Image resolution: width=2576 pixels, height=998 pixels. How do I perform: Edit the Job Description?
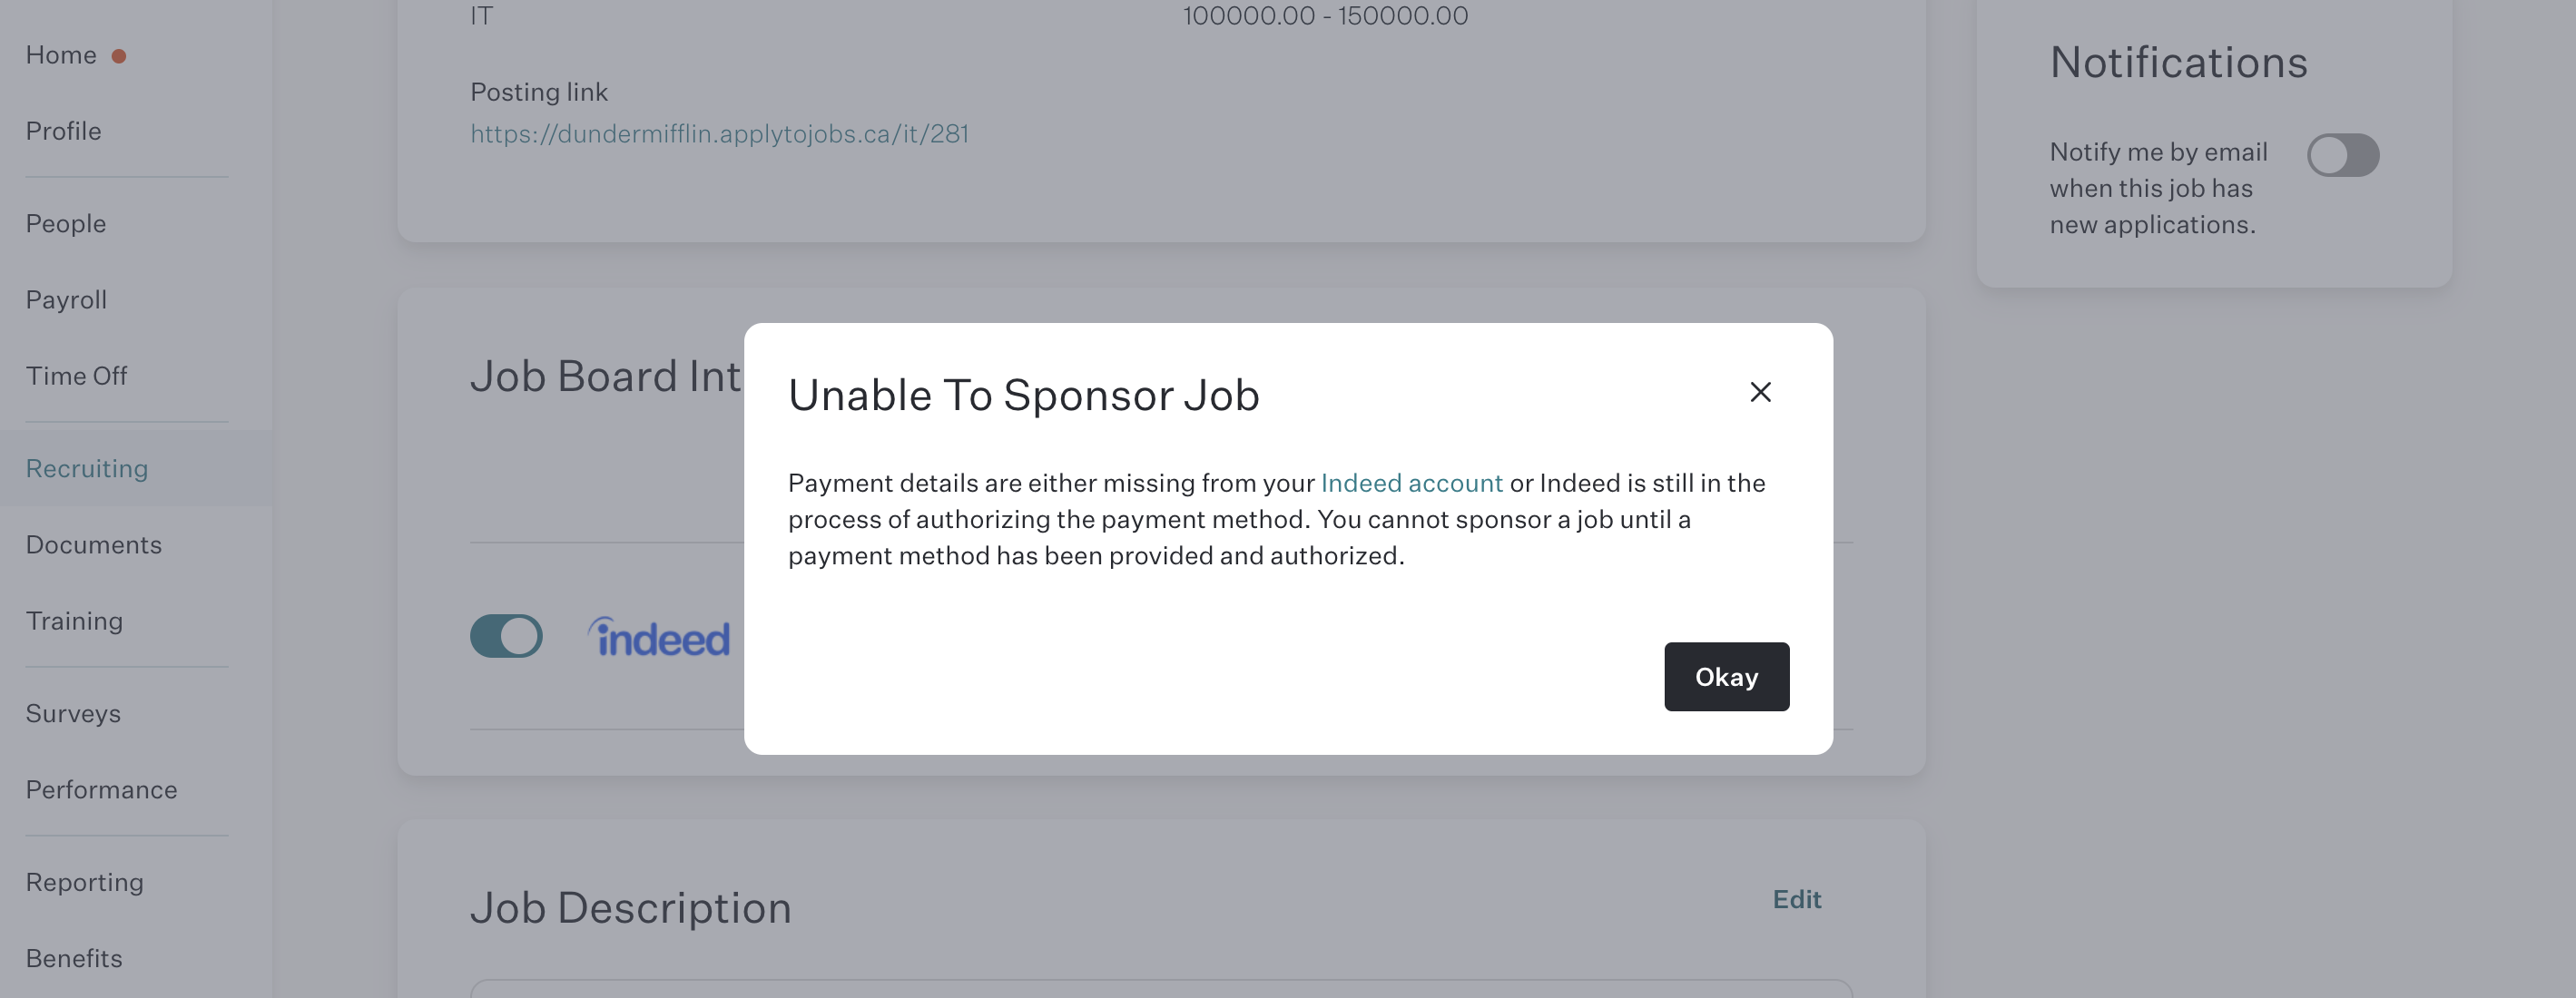coord(1796,899)
